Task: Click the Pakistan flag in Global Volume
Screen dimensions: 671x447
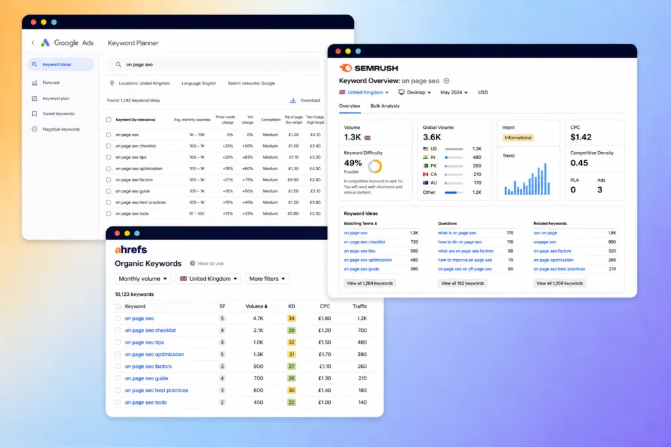Action: point(425,166)
